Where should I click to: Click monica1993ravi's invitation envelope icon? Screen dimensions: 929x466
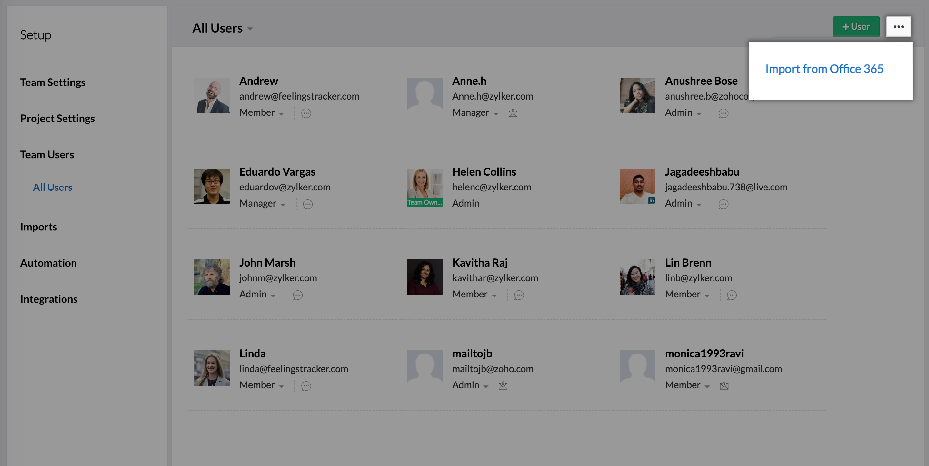point(724,386)
